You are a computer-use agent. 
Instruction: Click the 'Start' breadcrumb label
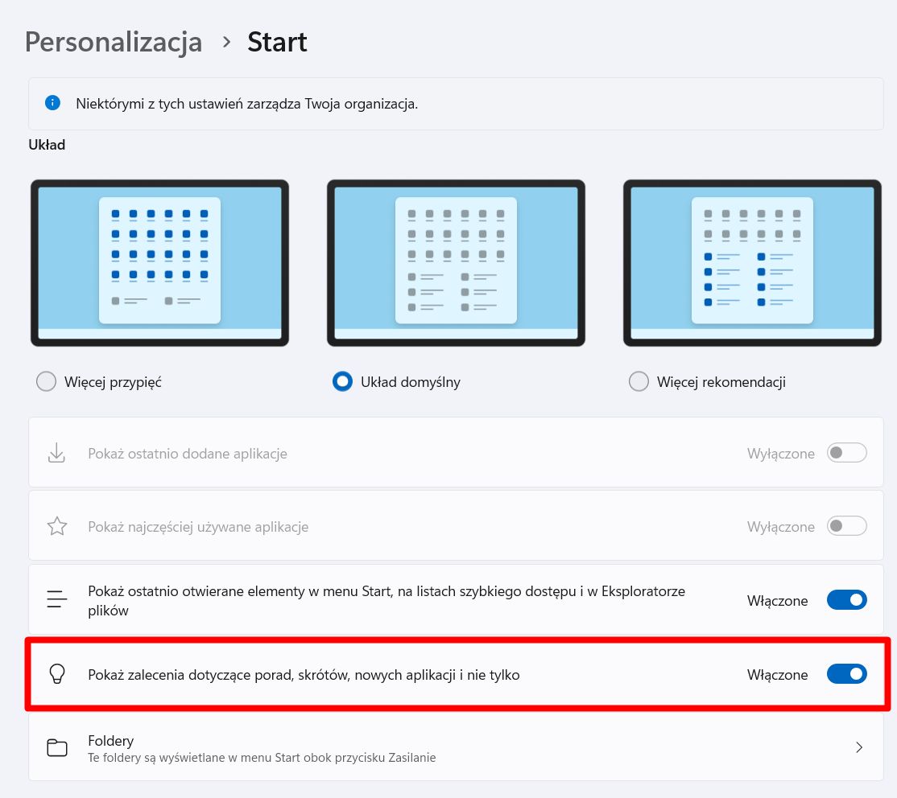coord(277,42)
